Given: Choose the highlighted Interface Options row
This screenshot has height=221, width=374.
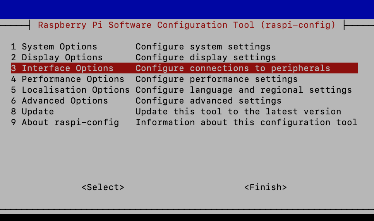Looking at the screenshot, I should coord(62,68).
